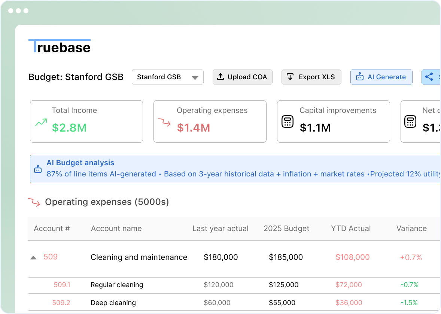The image size is (441, 314).
Task: Click the Deep cleaning account name
Action: (x=113, y=303)
